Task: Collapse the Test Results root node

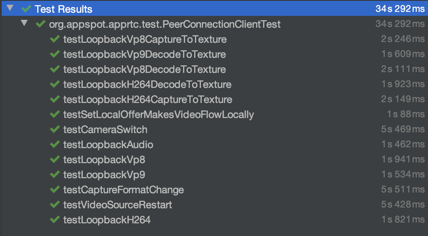Action: click(10, 8)
